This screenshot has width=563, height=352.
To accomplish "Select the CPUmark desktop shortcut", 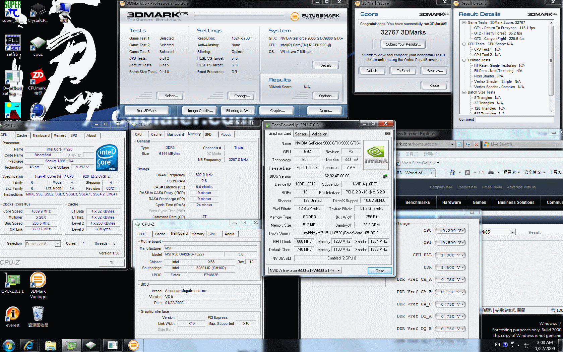I will click(x=38, y=83).
